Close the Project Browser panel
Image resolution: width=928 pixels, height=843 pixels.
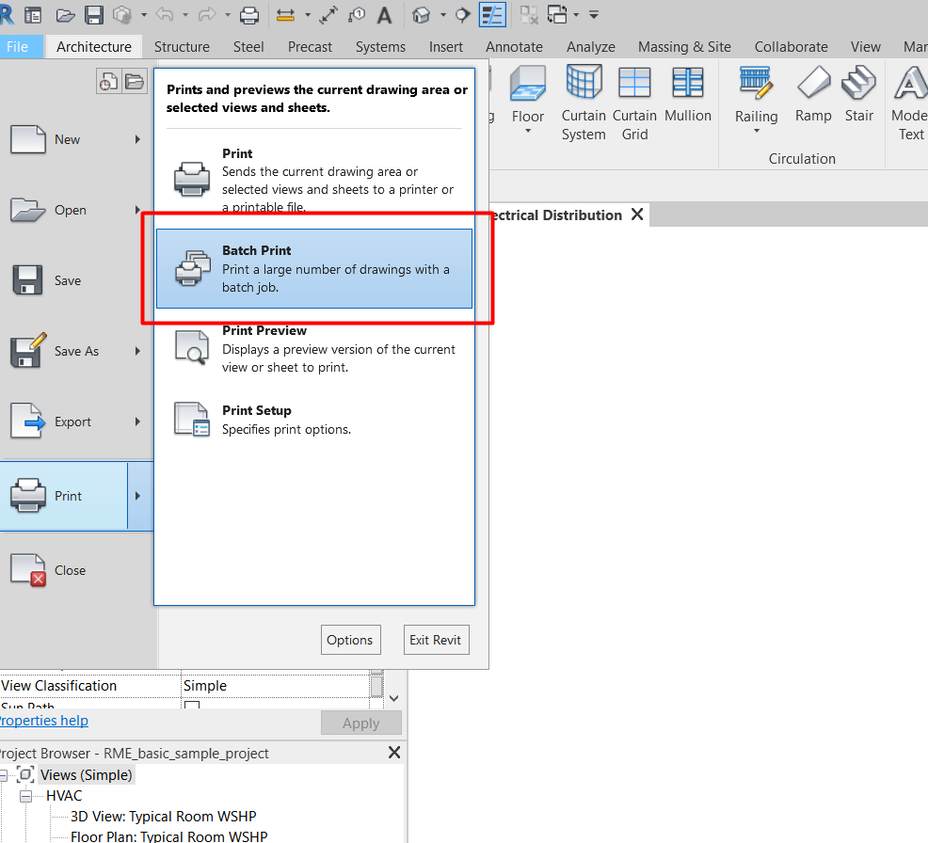(394, 753)
